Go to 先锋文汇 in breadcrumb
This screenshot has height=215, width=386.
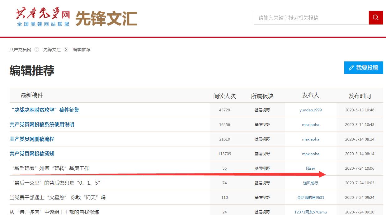coord(52,50)
